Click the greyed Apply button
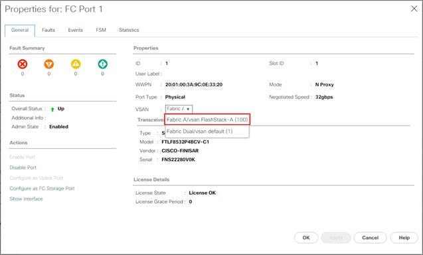 click(x=336, y=238)
